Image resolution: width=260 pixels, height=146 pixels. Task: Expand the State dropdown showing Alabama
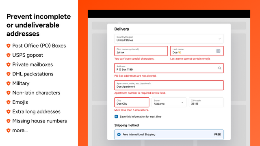169,102
